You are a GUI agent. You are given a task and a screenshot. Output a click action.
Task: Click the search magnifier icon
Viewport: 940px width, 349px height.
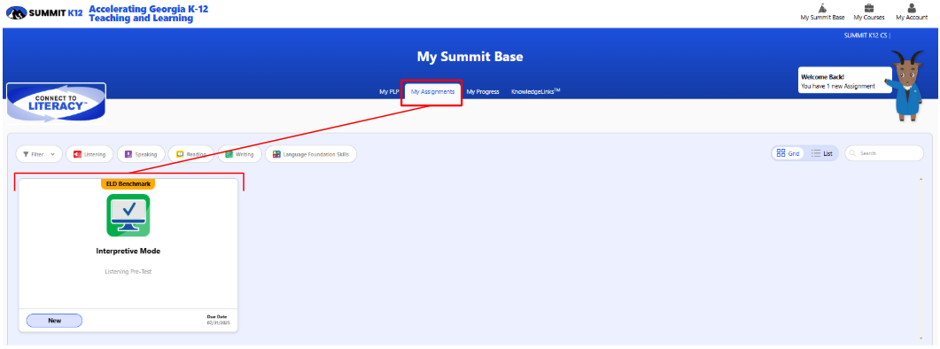pyautogui.click(x=852, y=153)
